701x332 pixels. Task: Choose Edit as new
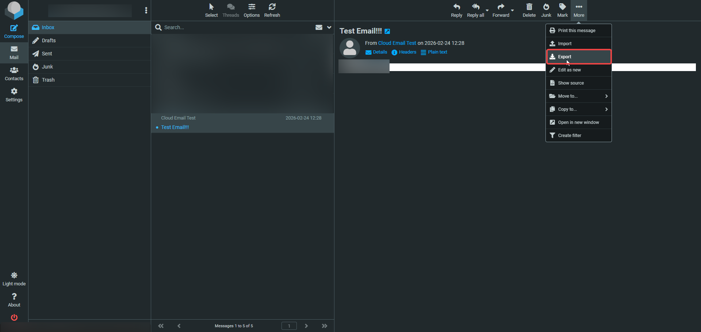(x=579, y=70)
